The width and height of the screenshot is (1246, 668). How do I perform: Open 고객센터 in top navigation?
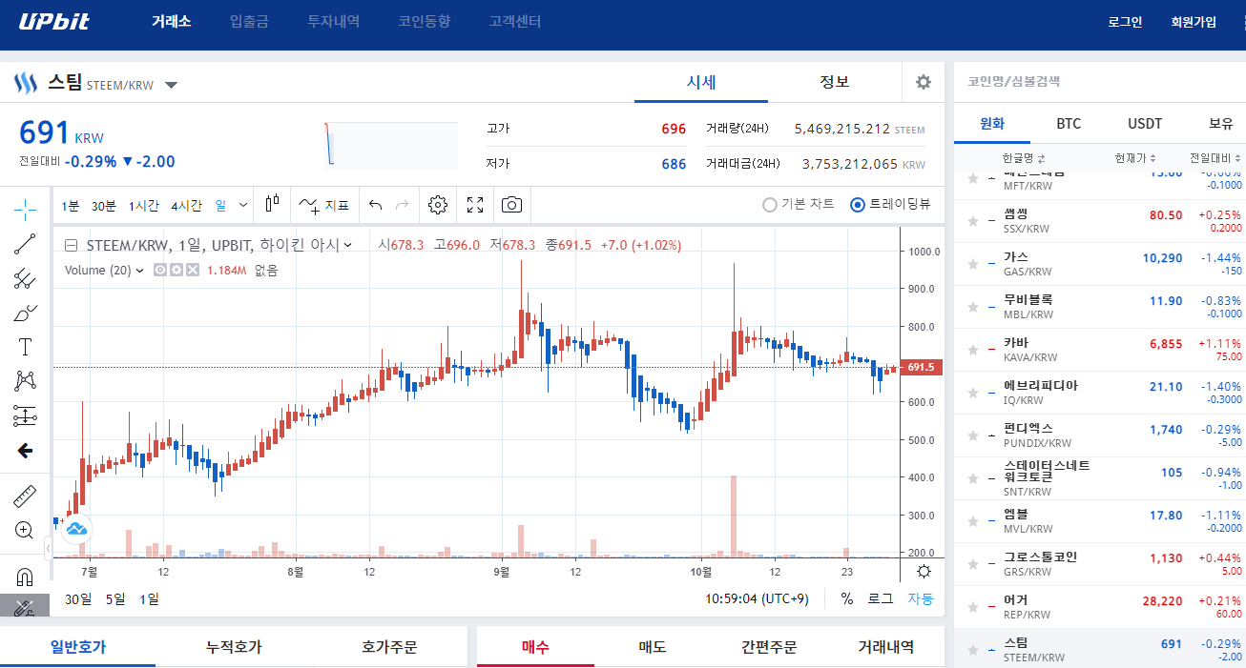pos(514,21)
